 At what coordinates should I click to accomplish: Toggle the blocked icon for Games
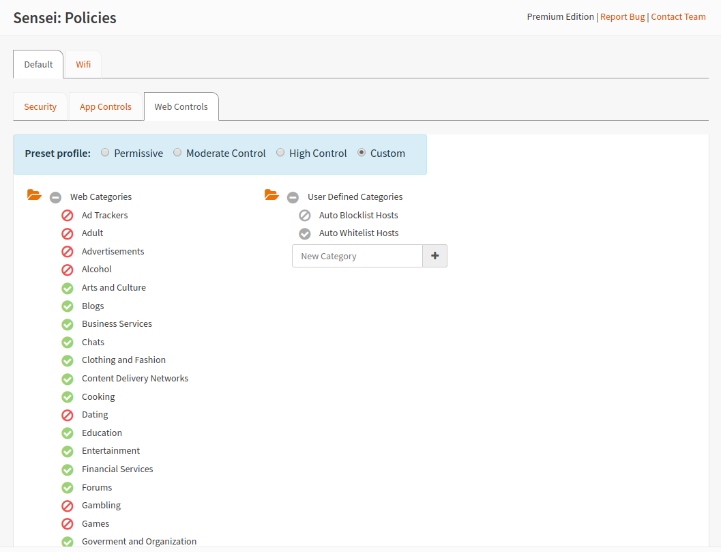tap(67, 524)
